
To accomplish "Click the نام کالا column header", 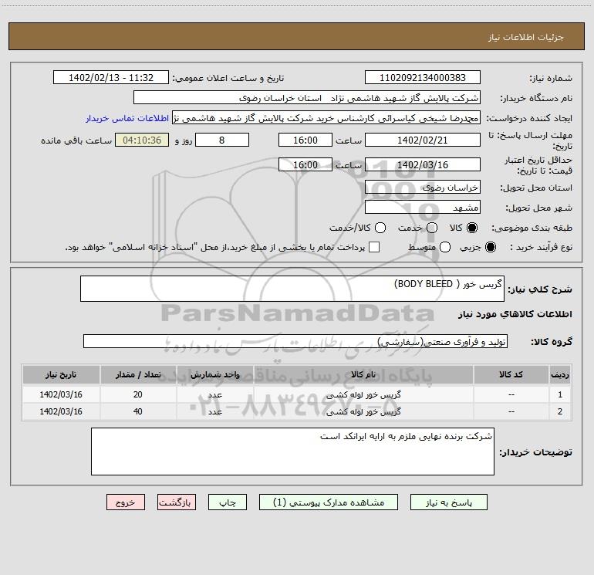I will pyautogui.click(x=363, y=374).
